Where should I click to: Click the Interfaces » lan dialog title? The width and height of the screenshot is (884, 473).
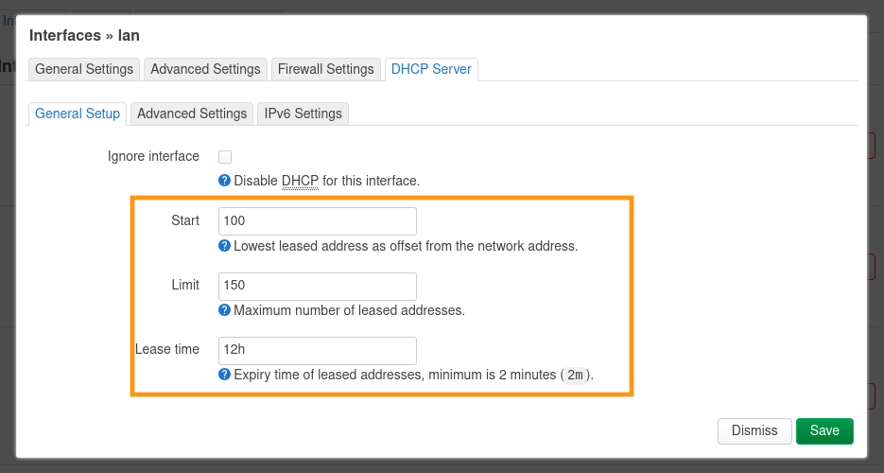pos(85,36)
